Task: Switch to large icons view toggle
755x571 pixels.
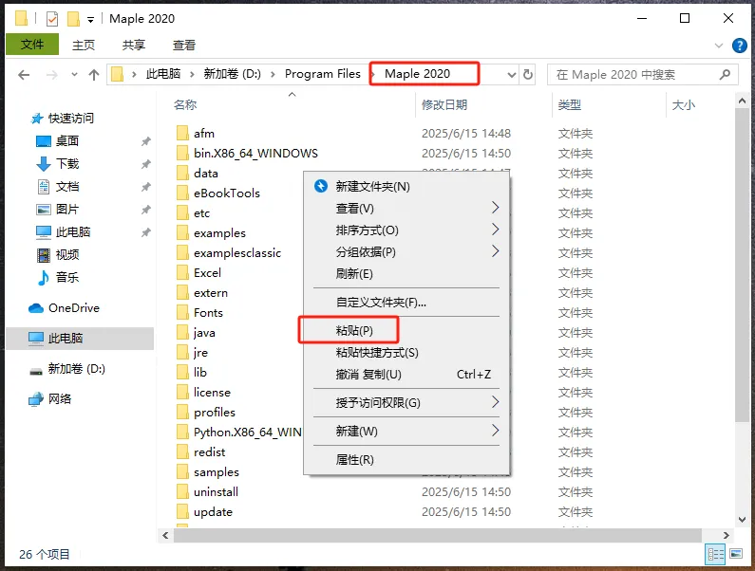Action: click(736, 554)
